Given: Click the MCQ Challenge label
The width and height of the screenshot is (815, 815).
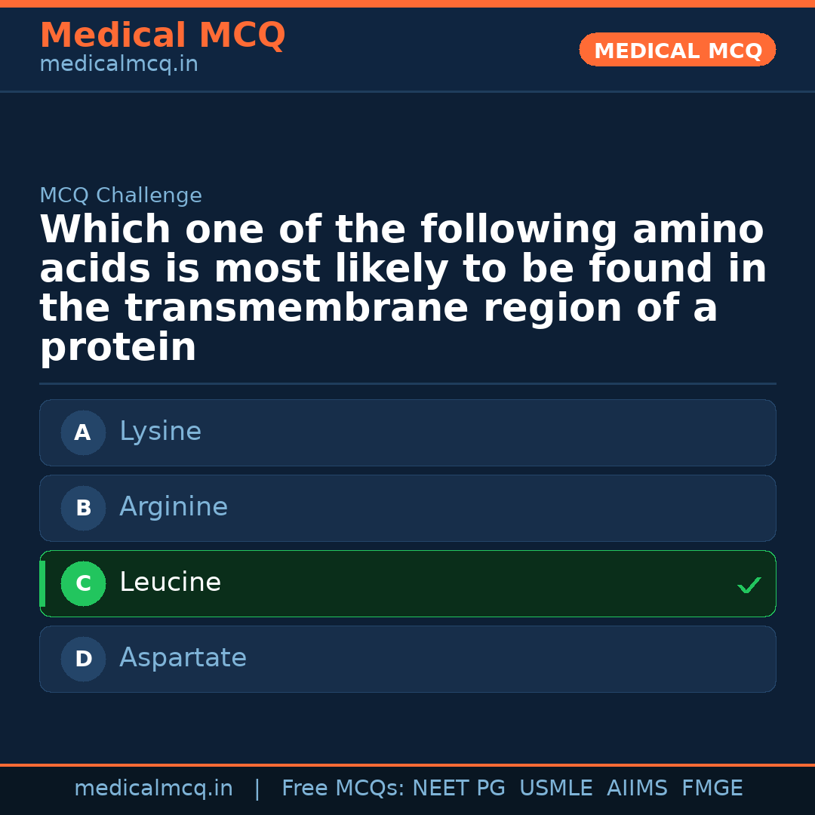Looking at the screenshot, I should click(x=121, y=196).
